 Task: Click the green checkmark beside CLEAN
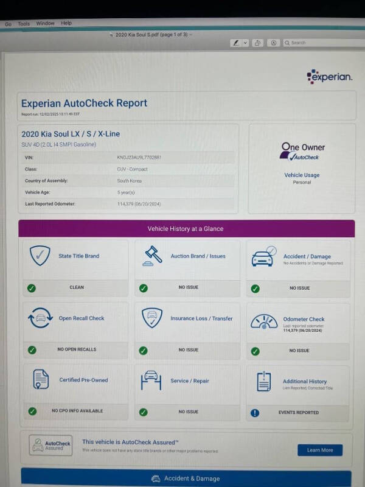pos(32,287)
